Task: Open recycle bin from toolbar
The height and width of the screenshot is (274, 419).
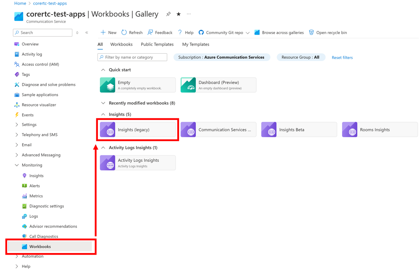Action: tap(328, 33)
